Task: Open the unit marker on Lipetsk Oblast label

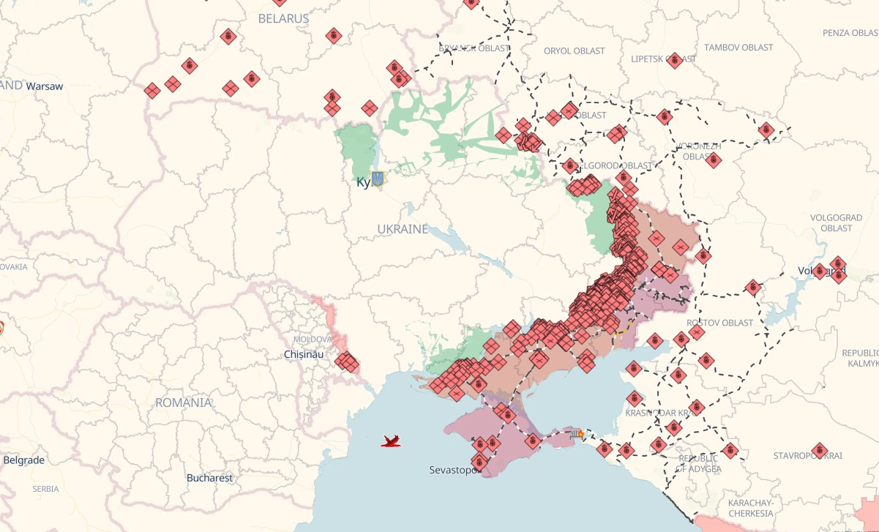Action: click(675, 60)
